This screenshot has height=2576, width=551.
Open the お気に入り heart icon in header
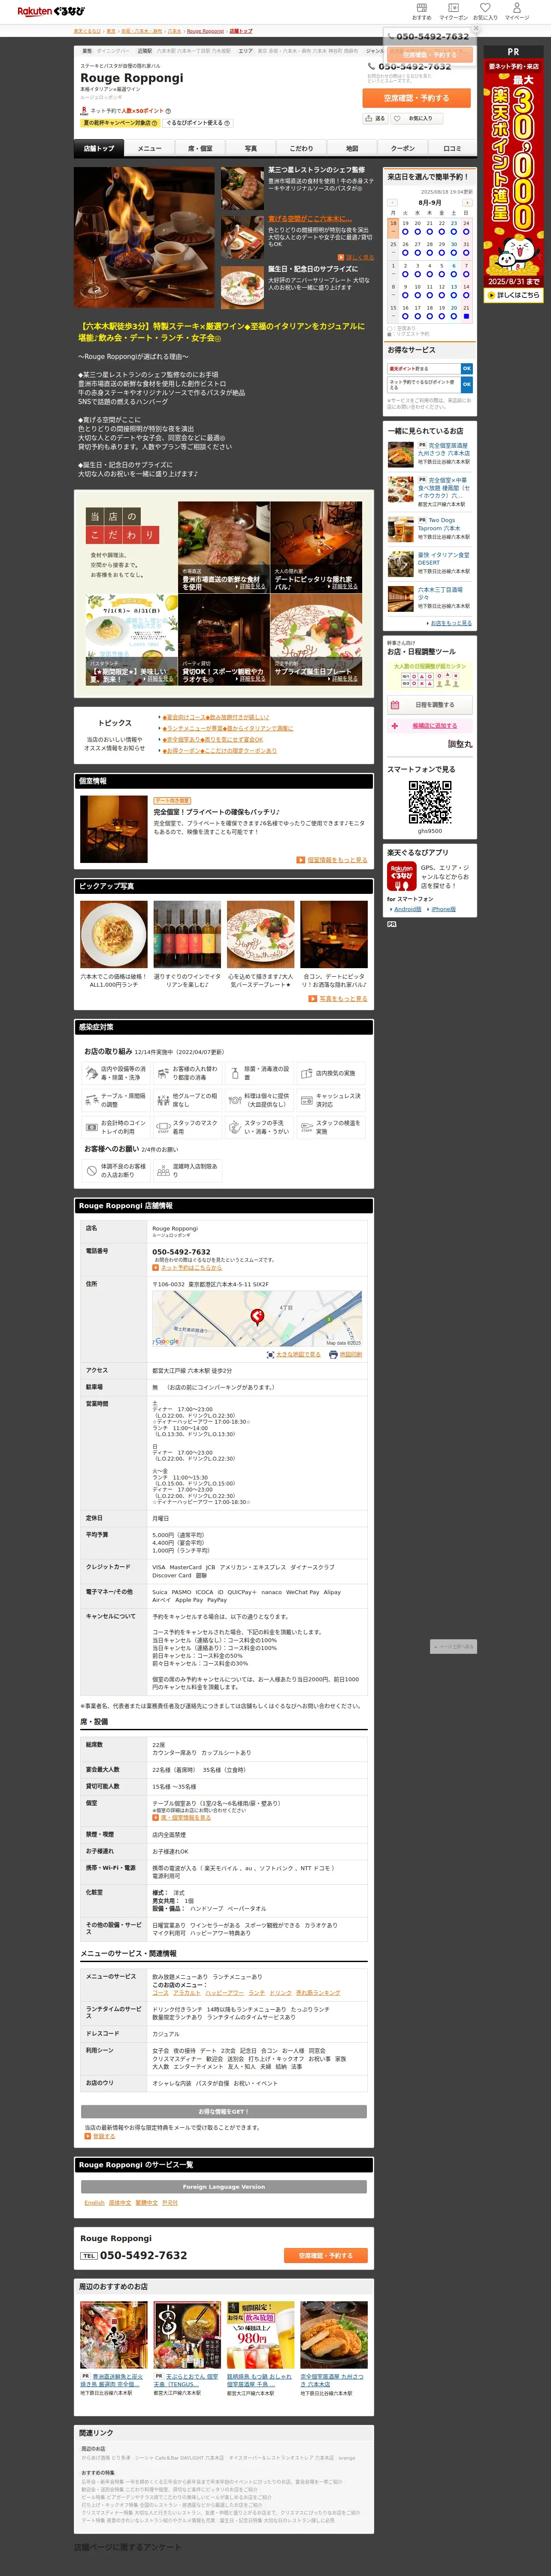tap(485, 11)
